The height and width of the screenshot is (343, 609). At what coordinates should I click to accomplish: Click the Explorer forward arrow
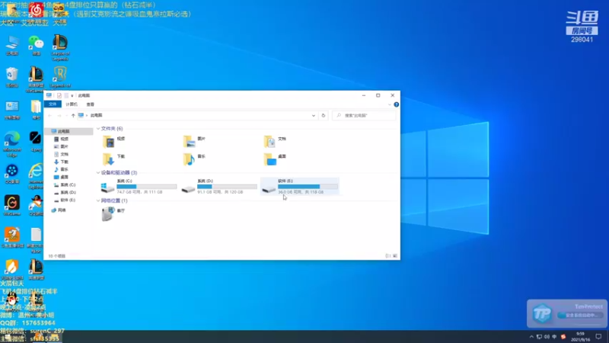pyautogui.click(x=59, y=116)
